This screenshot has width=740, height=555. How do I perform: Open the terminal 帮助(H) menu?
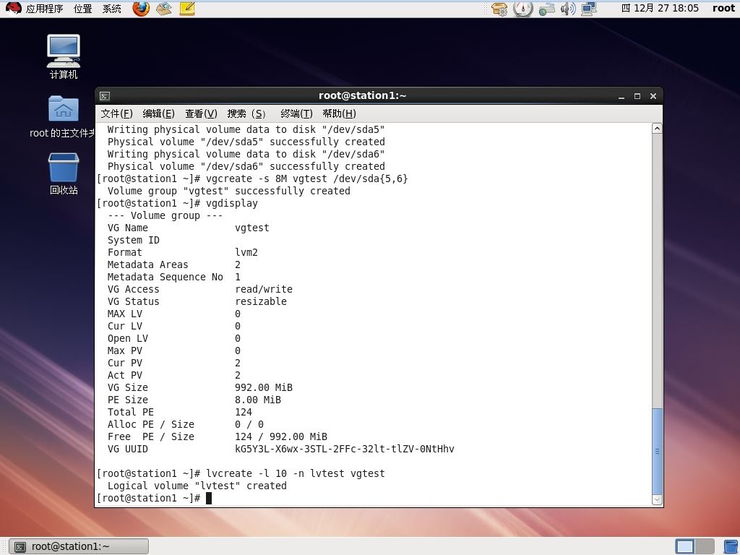[340, 113]
